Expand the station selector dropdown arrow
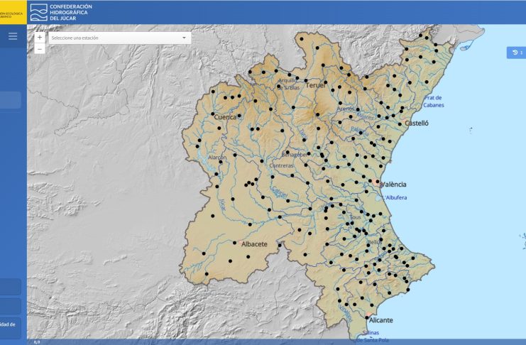Image resolution: width=526 pixels, height=345 pixels. pyautogui.click(x=184, y=38)
